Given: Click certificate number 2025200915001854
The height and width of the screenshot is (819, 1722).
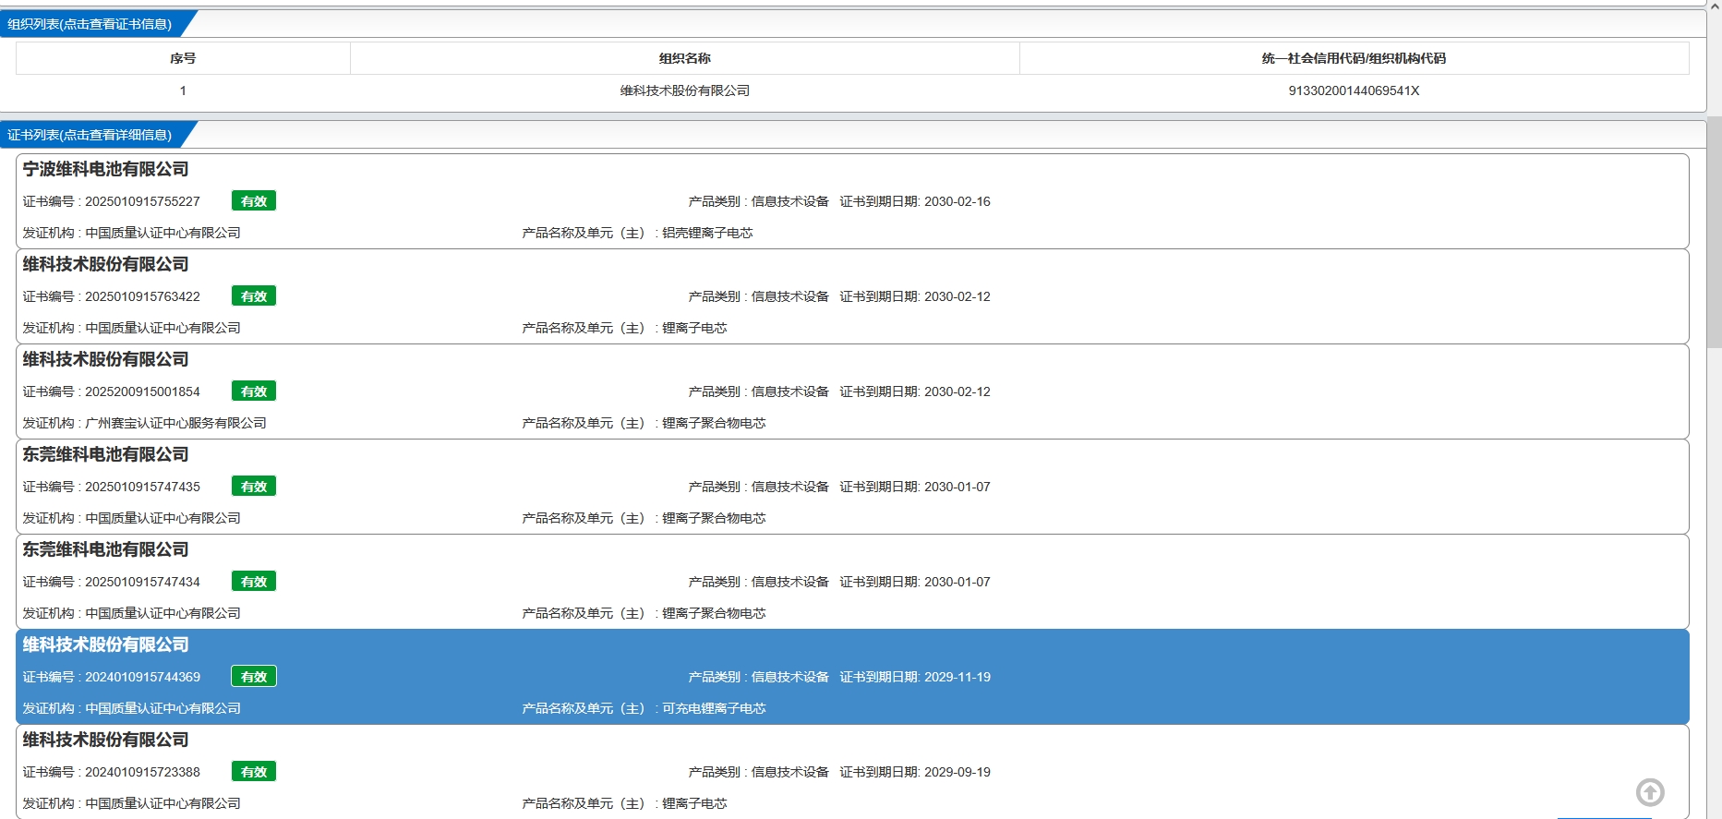Looking at the screenshot, I should [142, 391].
